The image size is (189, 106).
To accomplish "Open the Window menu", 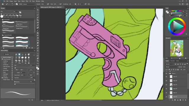I will coord(38,1).
